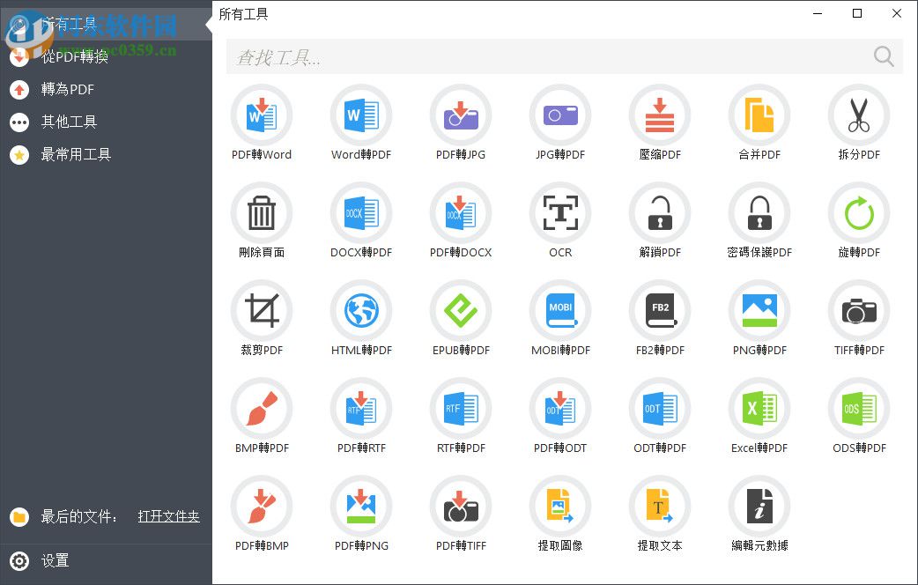918x585 pixels.
Task: Click the 打开文件夹 link
Action: click(168, 517)
